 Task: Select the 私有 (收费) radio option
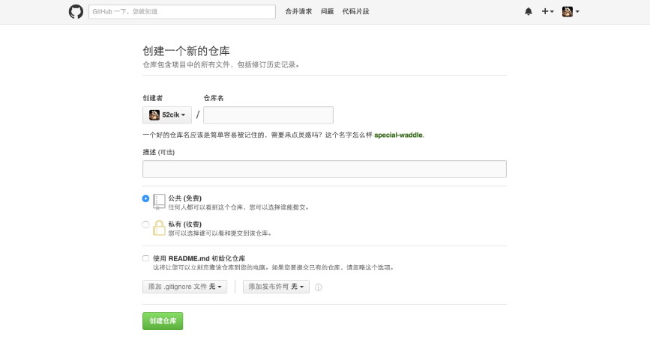point(145,225)
